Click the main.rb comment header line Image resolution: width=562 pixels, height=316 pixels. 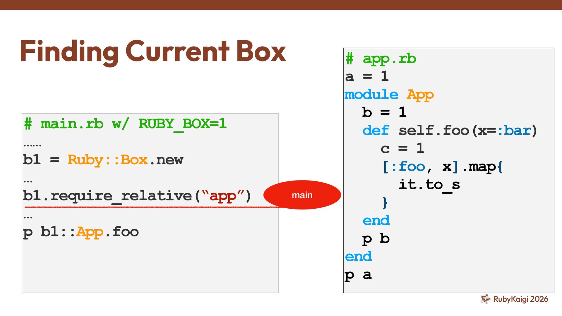(125, 124)
